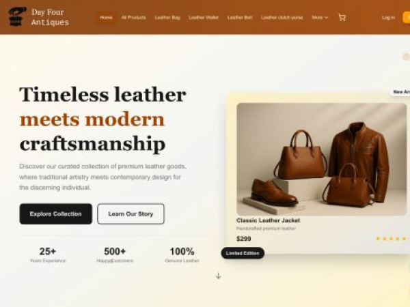The height and width of the screenshot is (307, 410).
Task: Click the Learn Our Story button
Action: (x=131, y=214)
